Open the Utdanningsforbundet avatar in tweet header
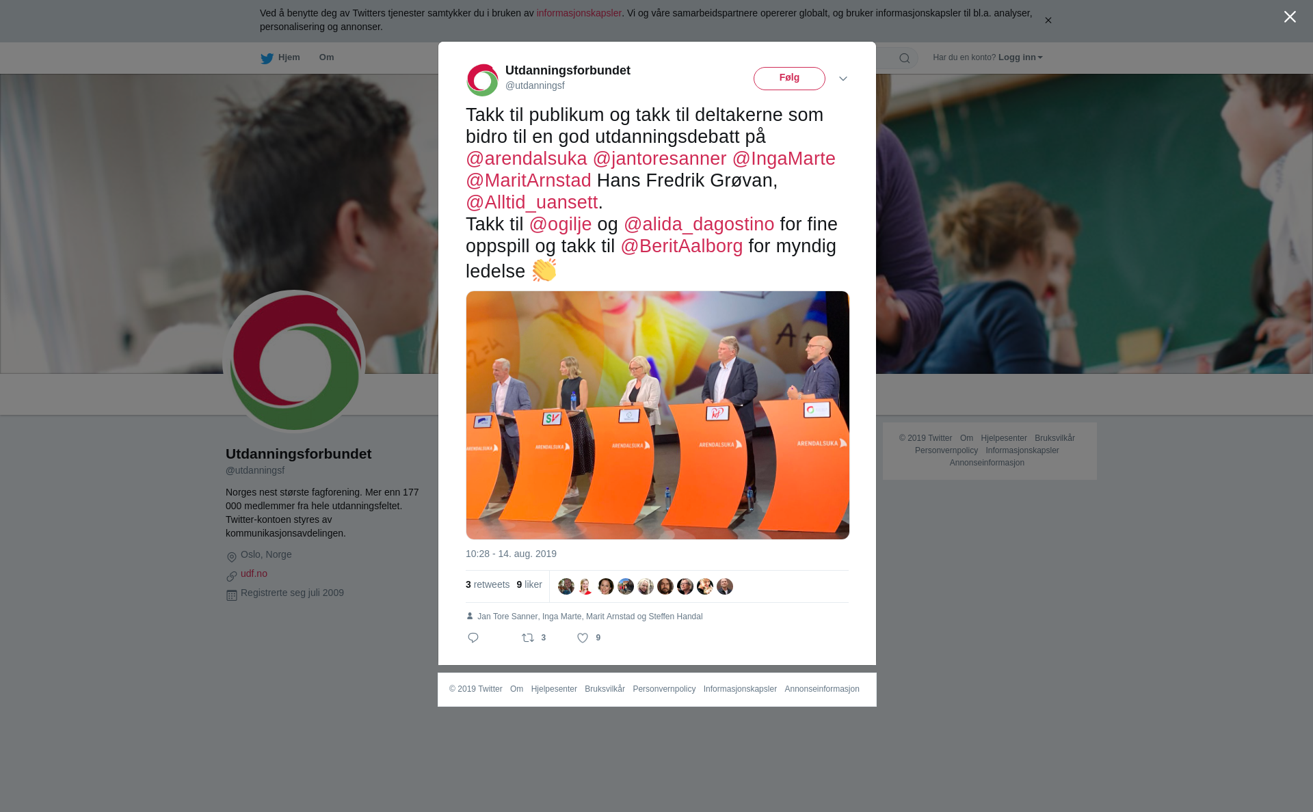Viewport: 1313px width, 812px height. click(483, 80)
